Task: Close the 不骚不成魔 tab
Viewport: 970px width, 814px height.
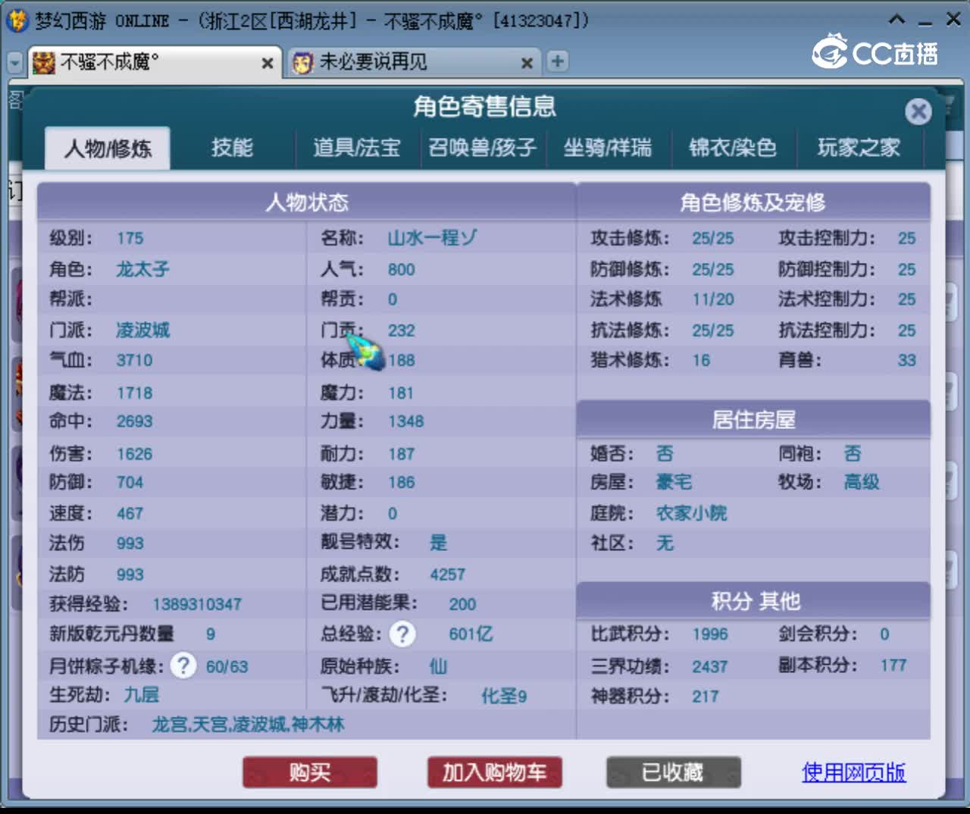Action: 267,63
